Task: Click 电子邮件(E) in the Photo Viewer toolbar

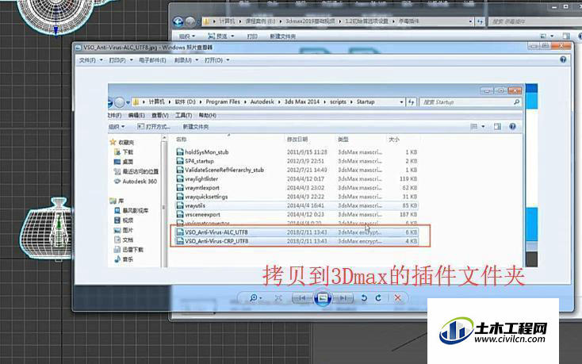Action: coord(152,60)
